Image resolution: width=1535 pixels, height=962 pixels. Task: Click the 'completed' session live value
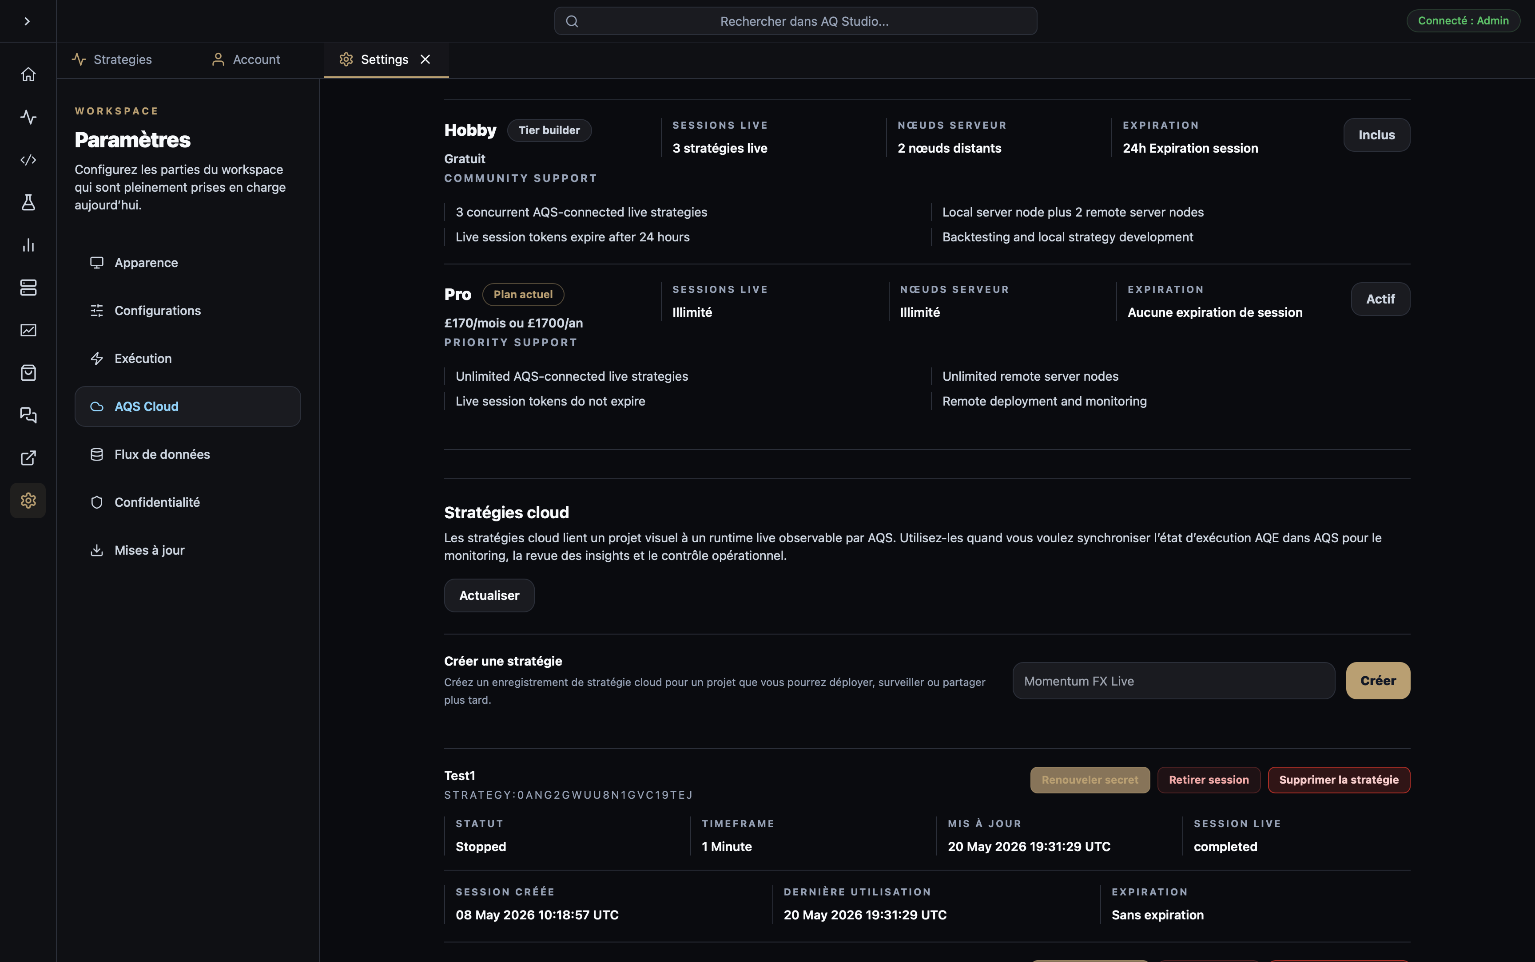tap(1225, 847)
